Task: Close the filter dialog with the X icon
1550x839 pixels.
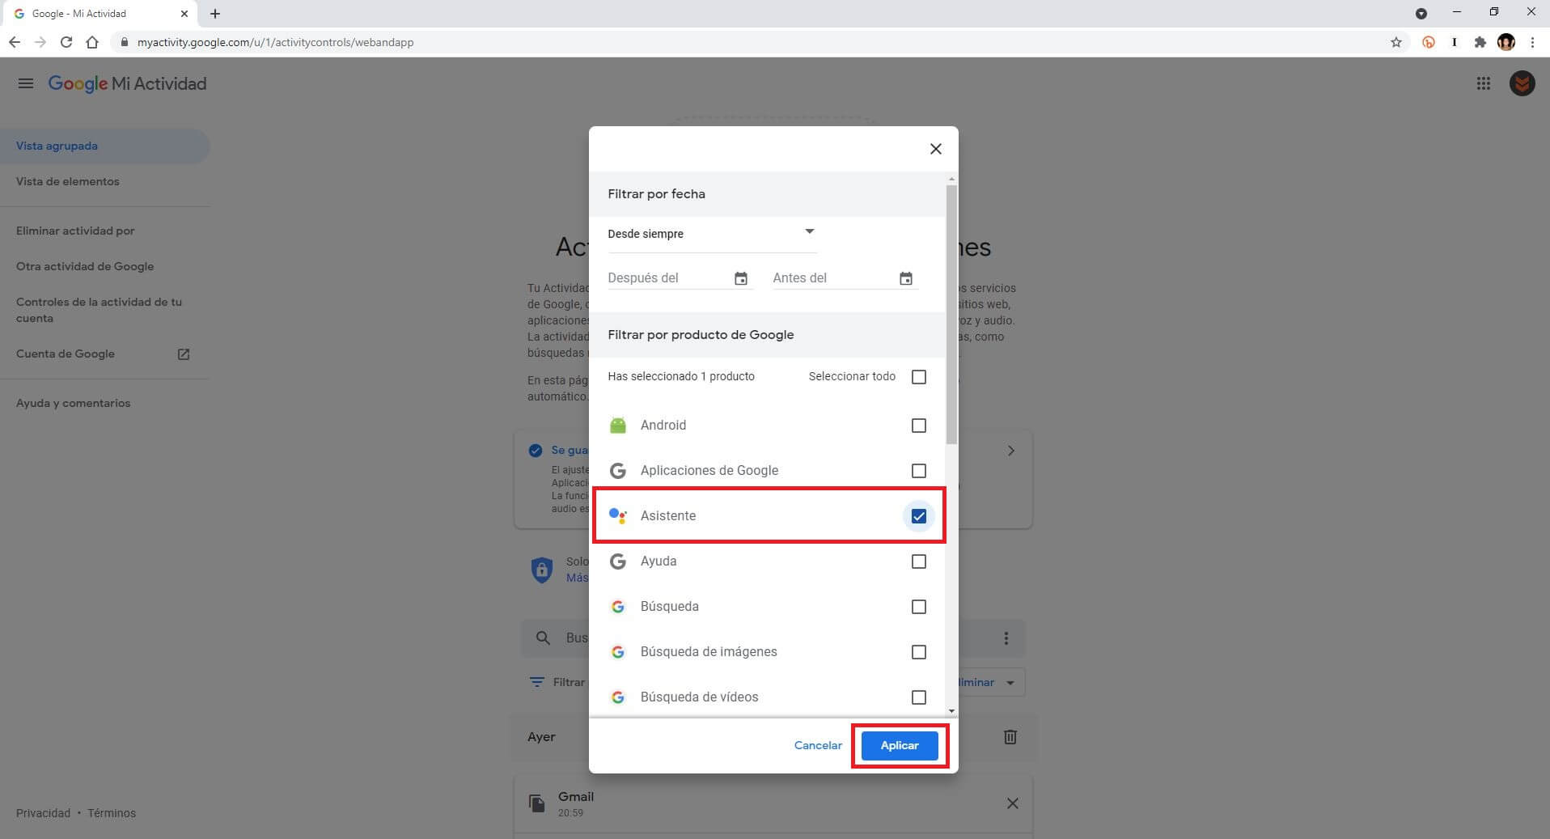Action: [x=936, y=149]
